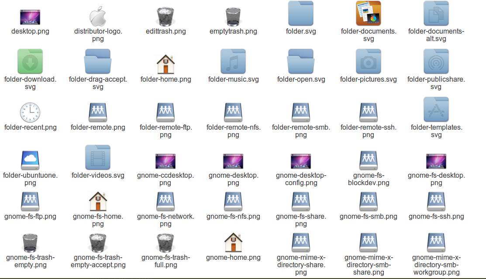Select the folder-drag-accept.svg icon
This screenshot has height=279, width=486.
pos(98,61)
